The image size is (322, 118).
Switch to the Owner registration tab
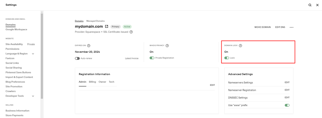[102, 82]
